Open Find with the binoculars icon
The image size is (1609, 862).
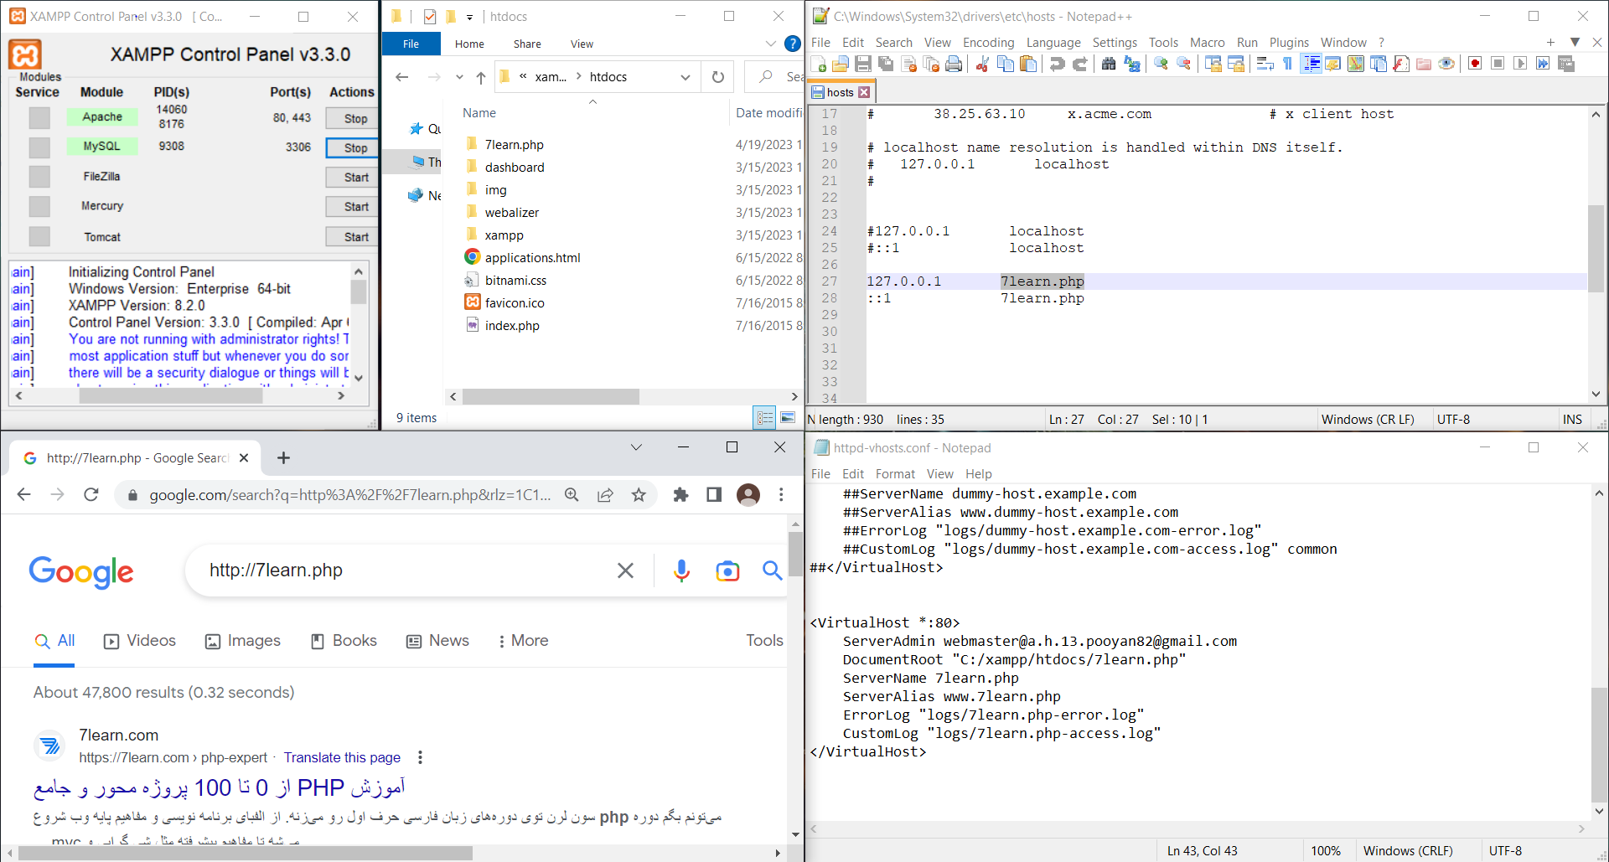[x=1109, y=64]
